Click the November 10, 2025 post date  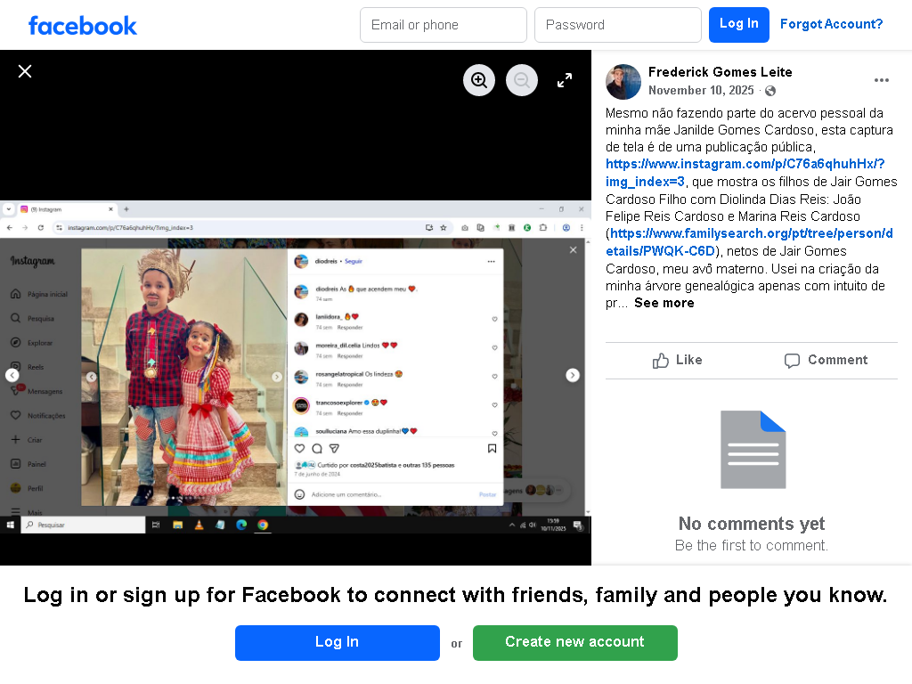click(701, 91)
